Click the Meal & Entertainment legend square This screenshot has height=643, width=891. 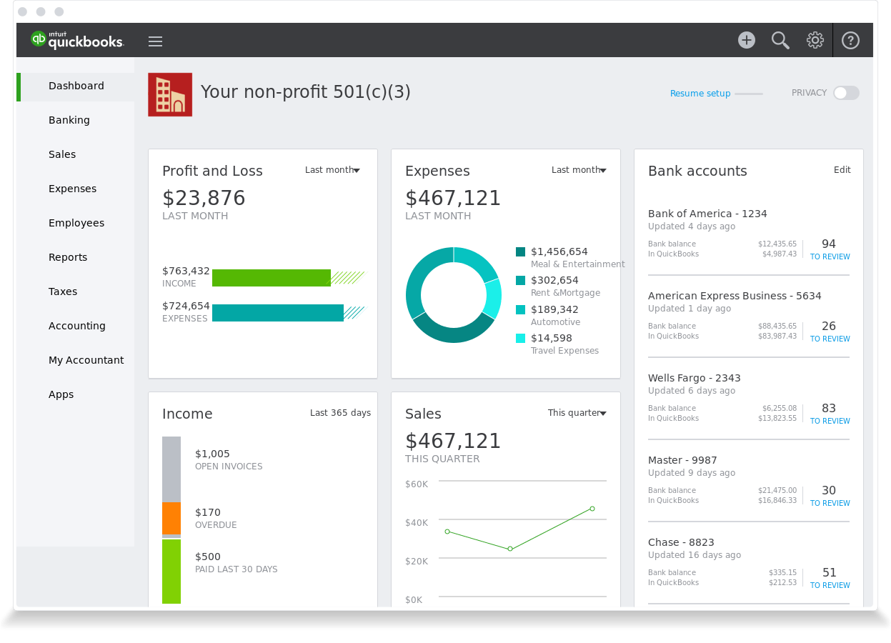(520, 251)
